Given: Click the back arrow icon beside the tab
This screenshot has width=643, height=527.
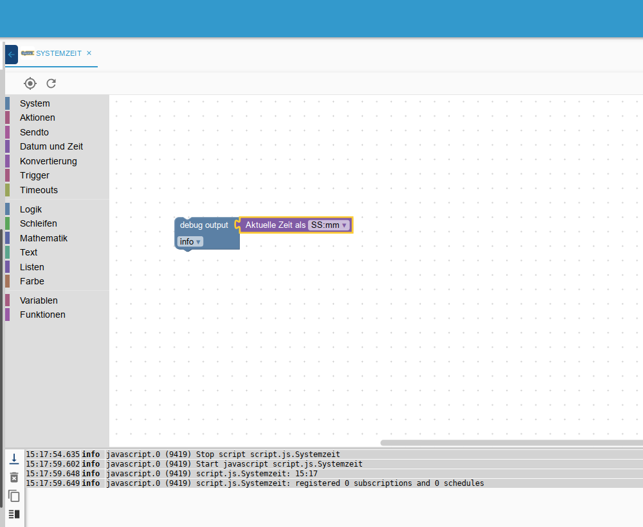Looking at the screenshot, I should (11, 55).
